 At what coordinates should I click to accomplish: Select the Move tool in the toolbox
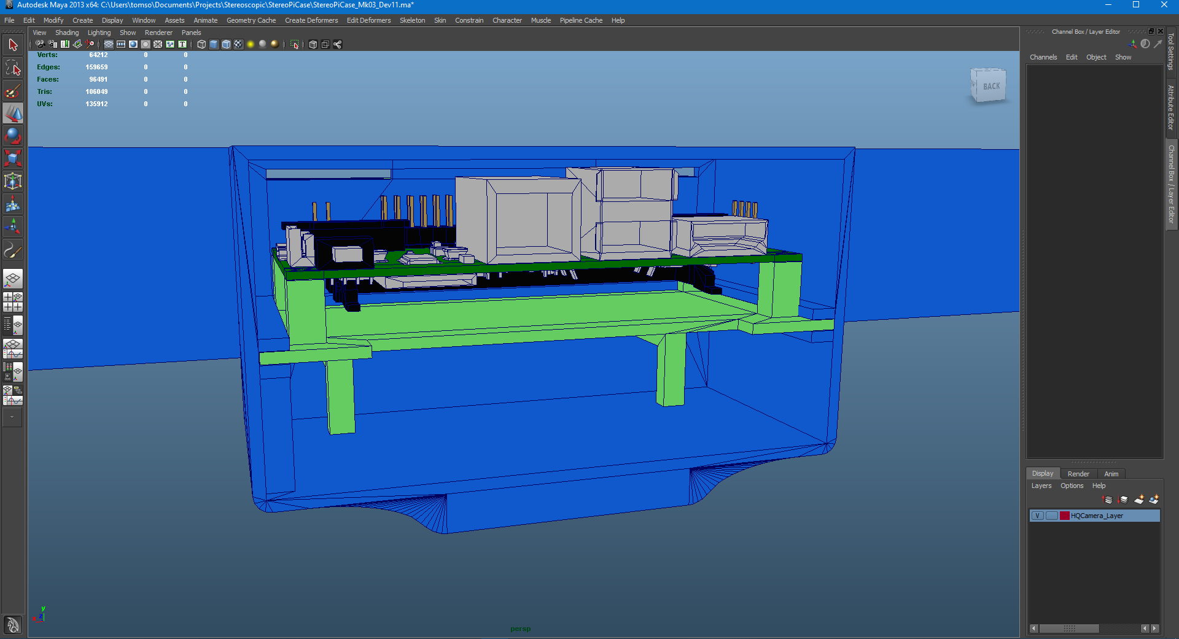click(12, 113)
